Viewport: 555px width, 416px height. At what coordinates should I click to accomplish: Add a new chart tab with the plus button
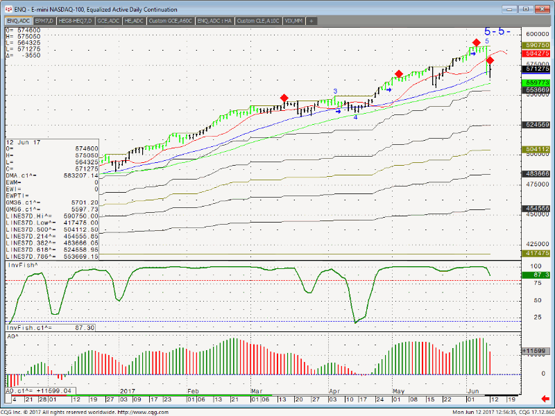tap(311, 21)
